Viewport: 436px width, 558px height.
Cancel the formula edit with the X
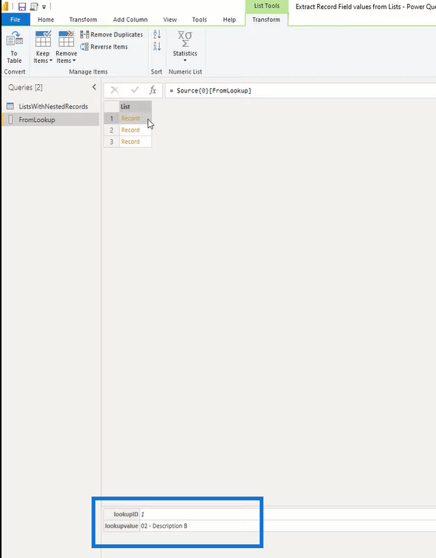point(115,90)
